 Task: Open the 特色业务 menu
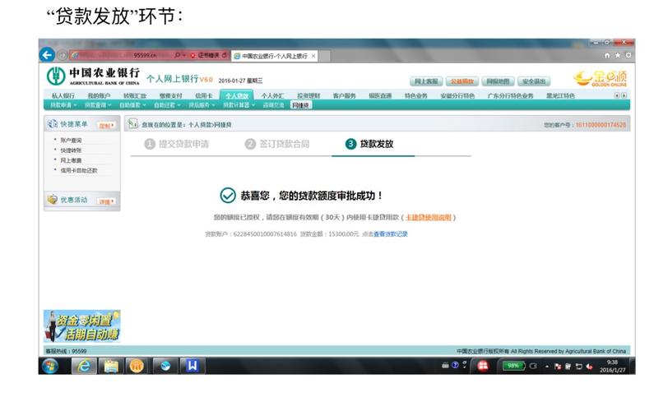[x=415, y=96]
